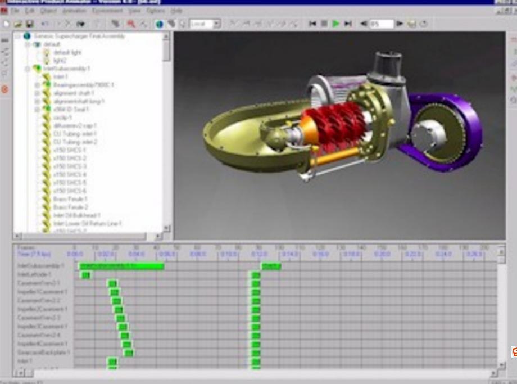The height and width of the screenshot is (384, 517).
Task: Click the frame number input field
Action: pyautogui.click(x=381, y=24)
